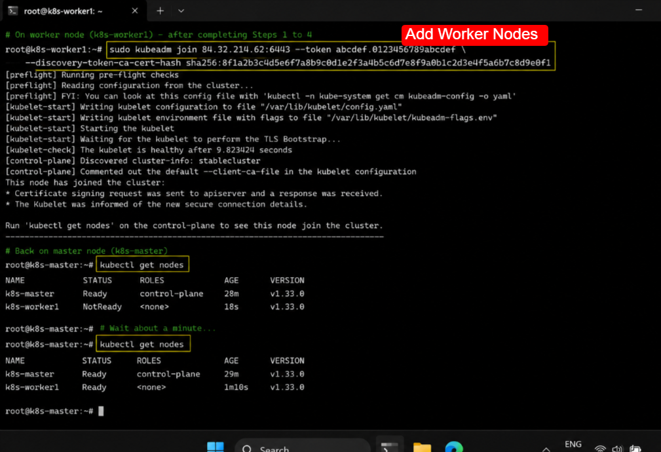Click '# Back on master node' comment
This screenshot has width=661, height=452.
pyautogui.click(x=86, y=251)
